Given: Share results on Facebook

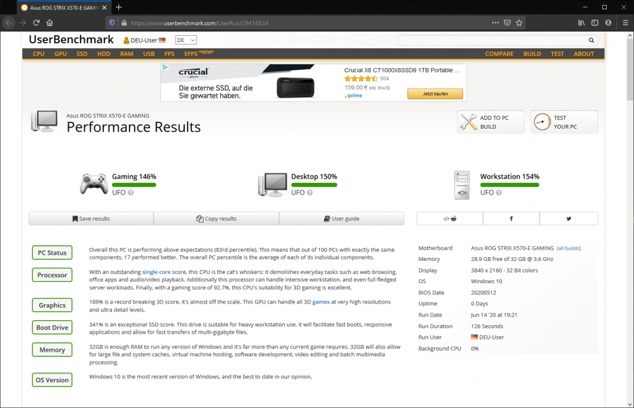Looking at the screenshot, I should (x=511, y=218).
